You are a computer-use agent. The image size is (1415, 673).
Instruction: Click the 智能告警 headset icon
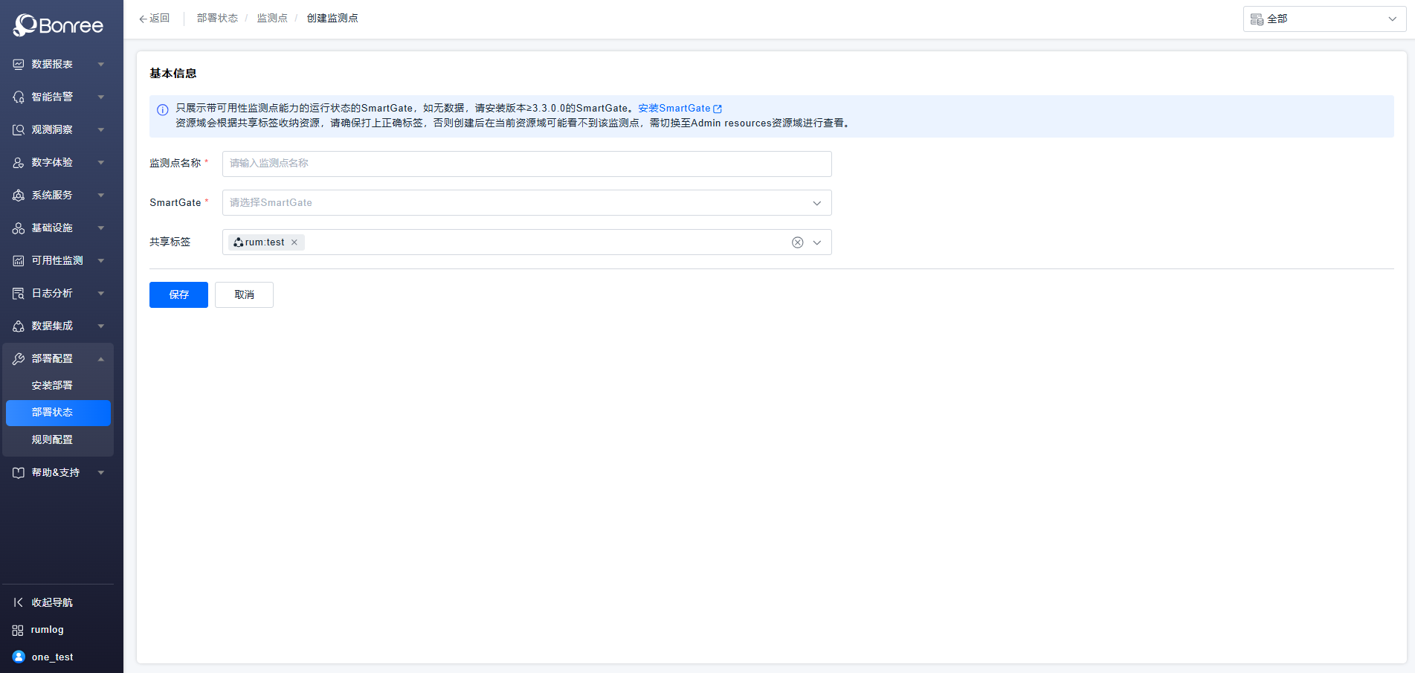click(x=19, y=97)
